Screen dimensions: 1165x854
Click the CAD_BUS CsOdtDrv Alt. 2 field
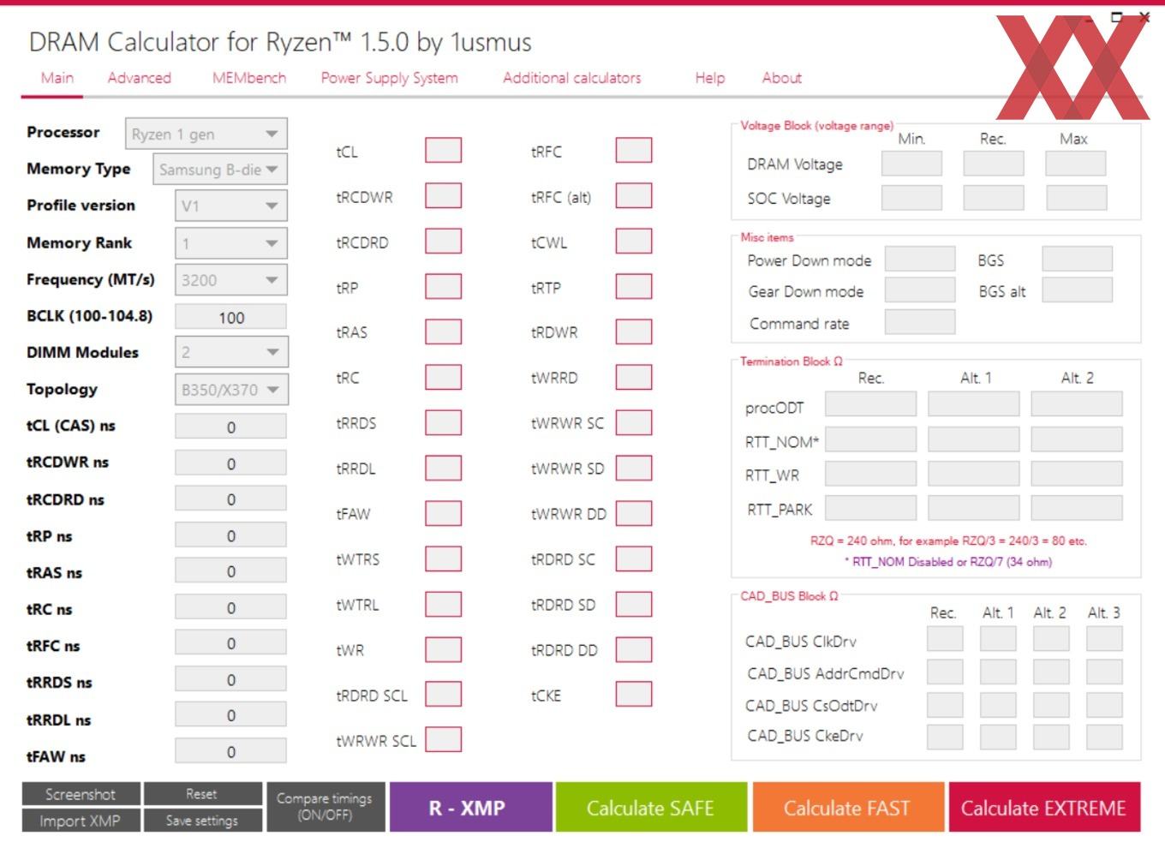pos(1051,704)
